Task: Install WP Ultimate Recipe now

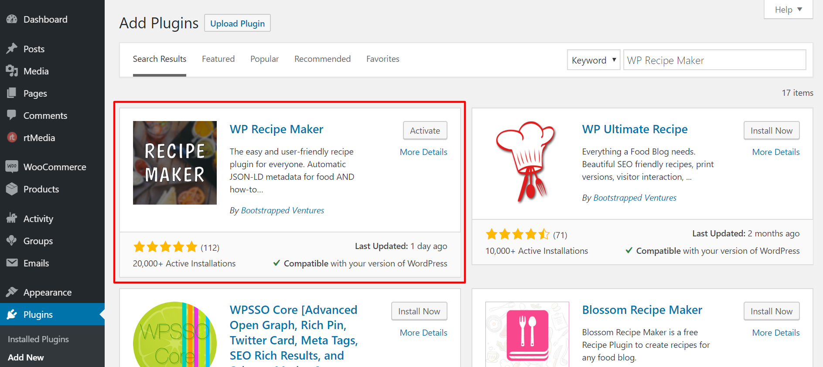Action: [772, 131]
